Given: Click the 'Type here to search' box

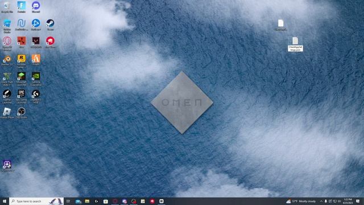Looking at the screenshot, I should 36,201.
